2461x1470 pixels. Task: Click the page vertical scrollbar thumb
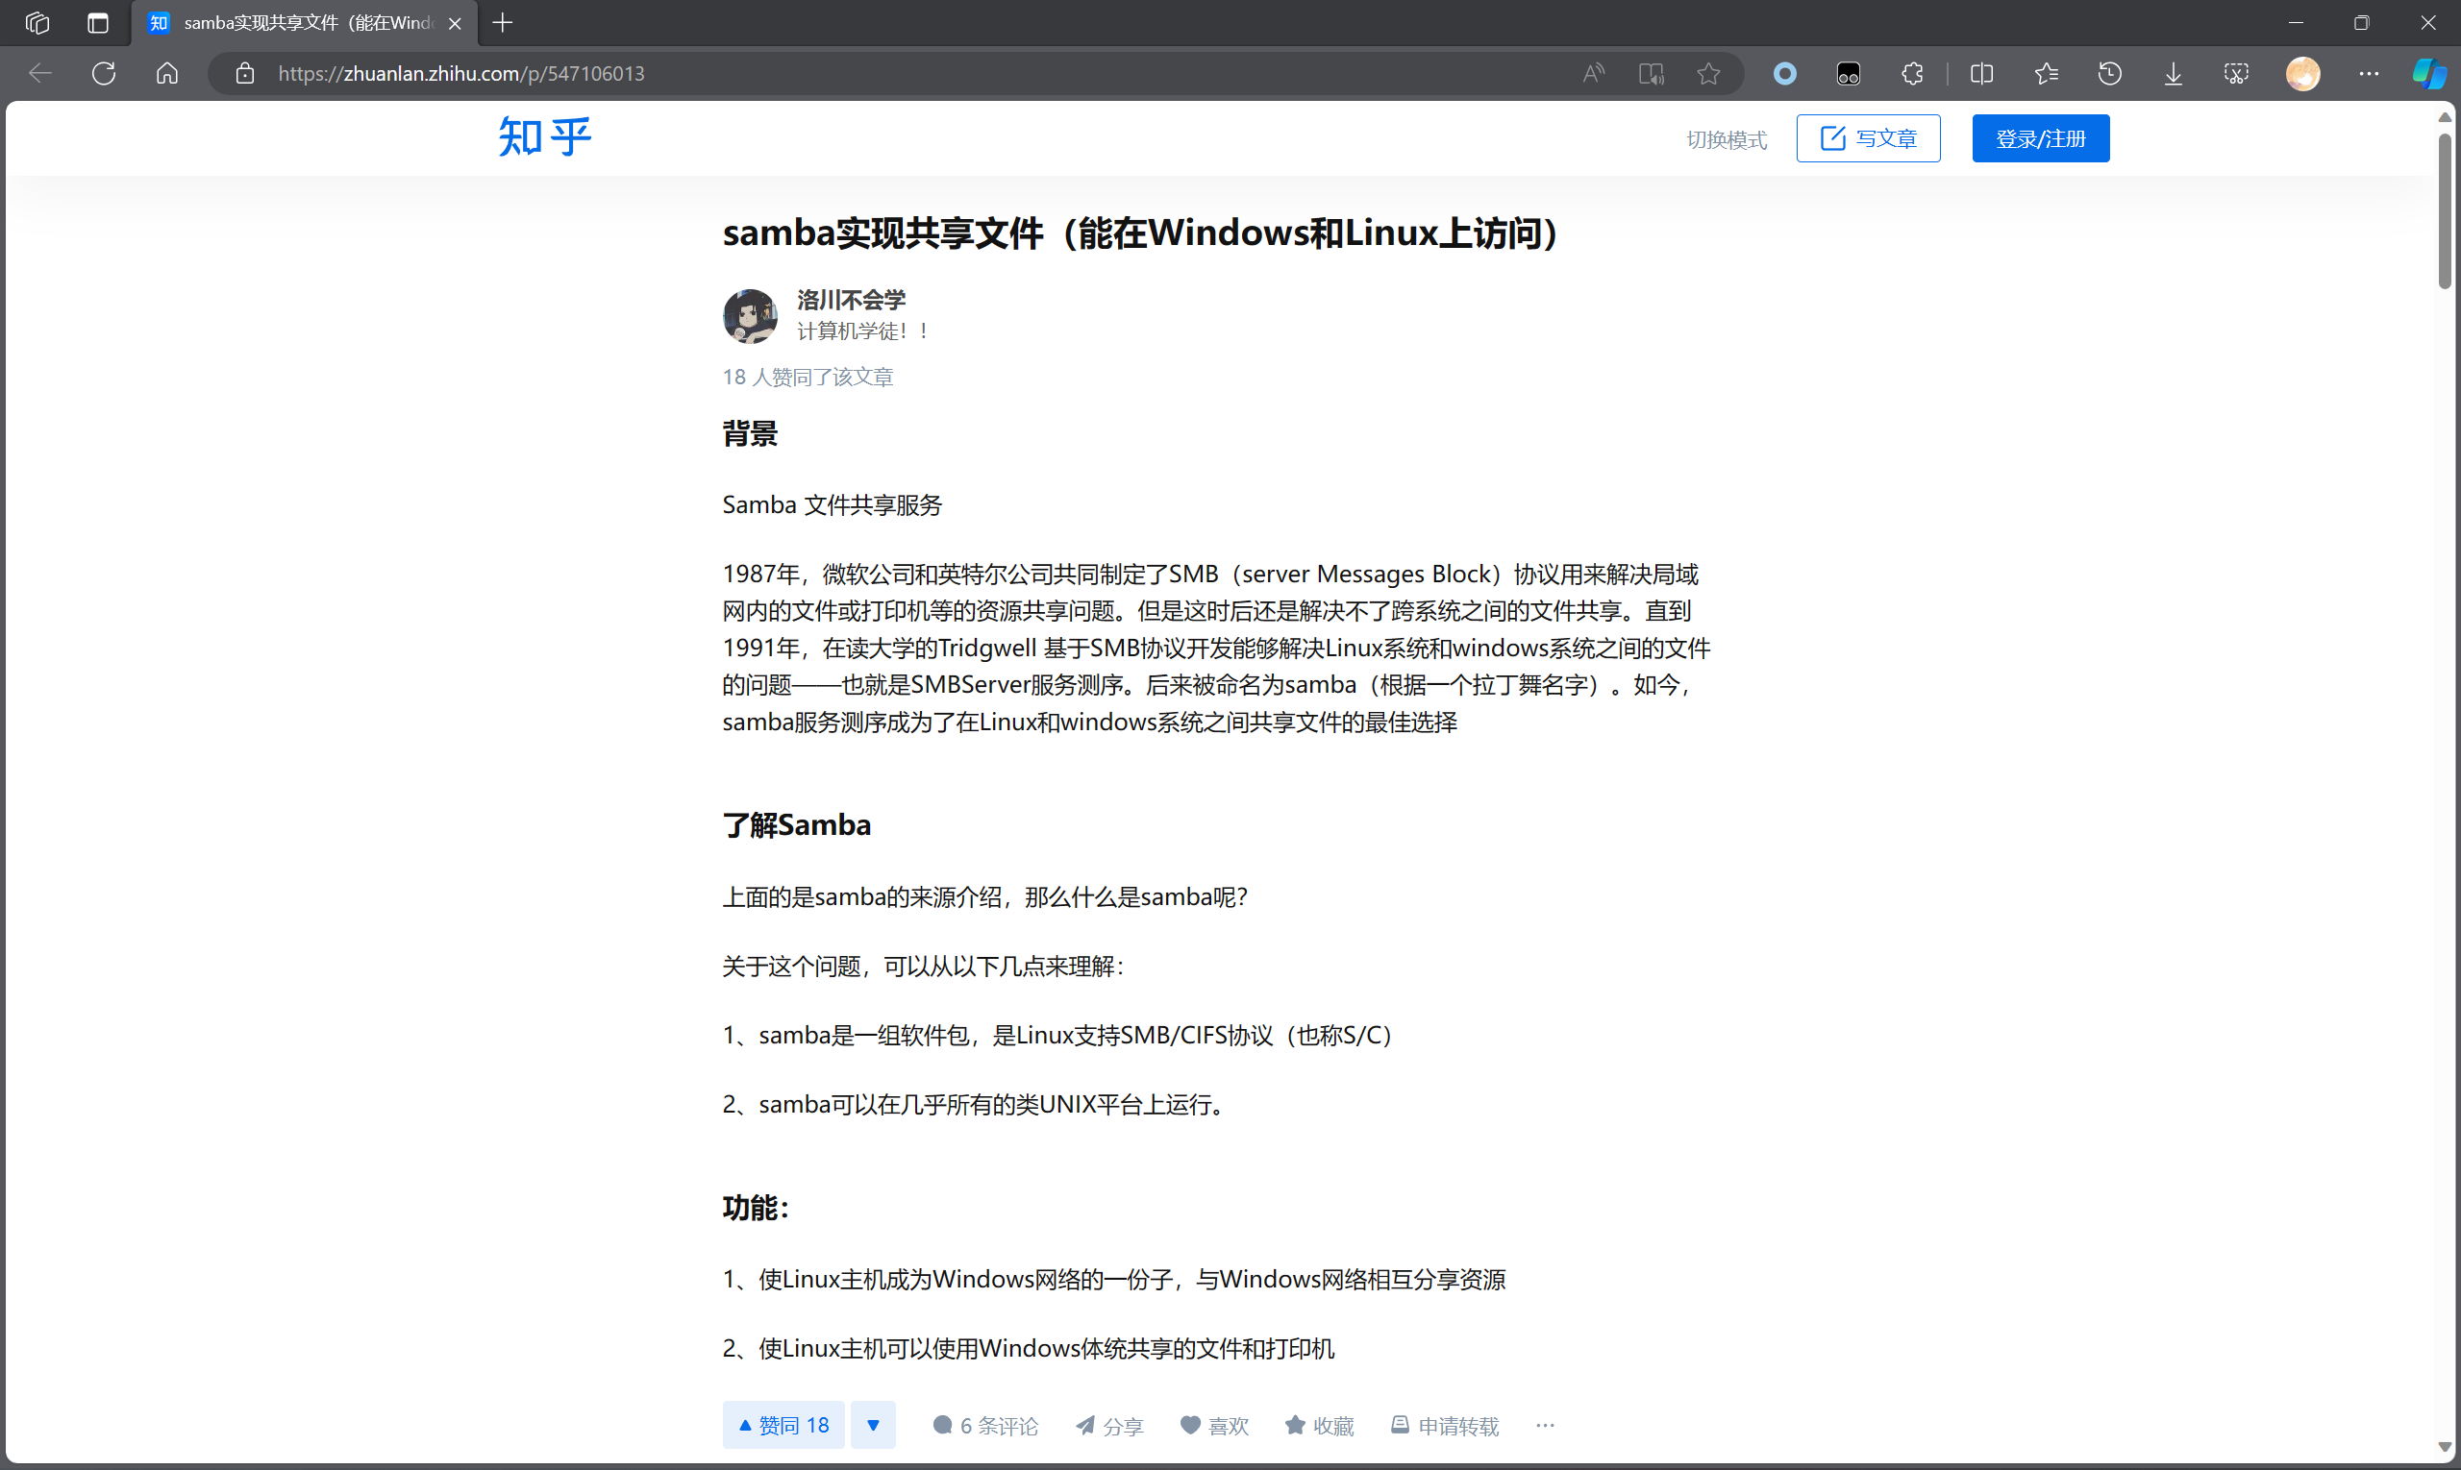[2444, 210]
